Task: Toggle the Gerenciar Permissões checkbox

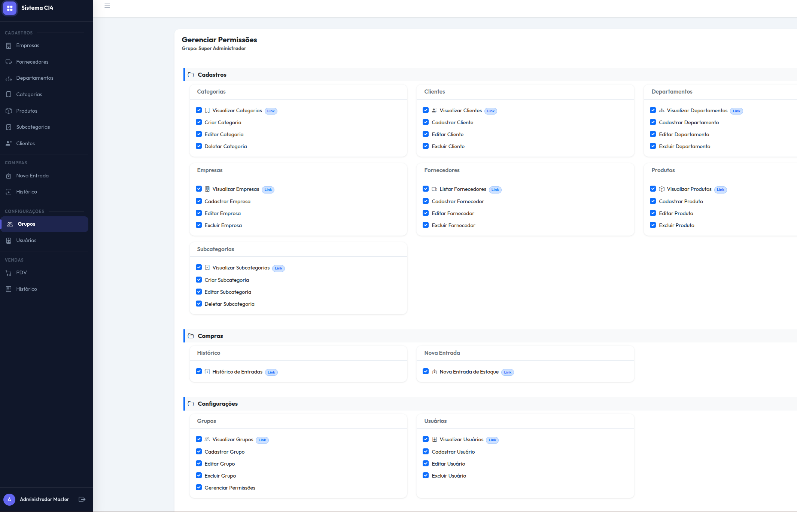Action: coord(199,488)
